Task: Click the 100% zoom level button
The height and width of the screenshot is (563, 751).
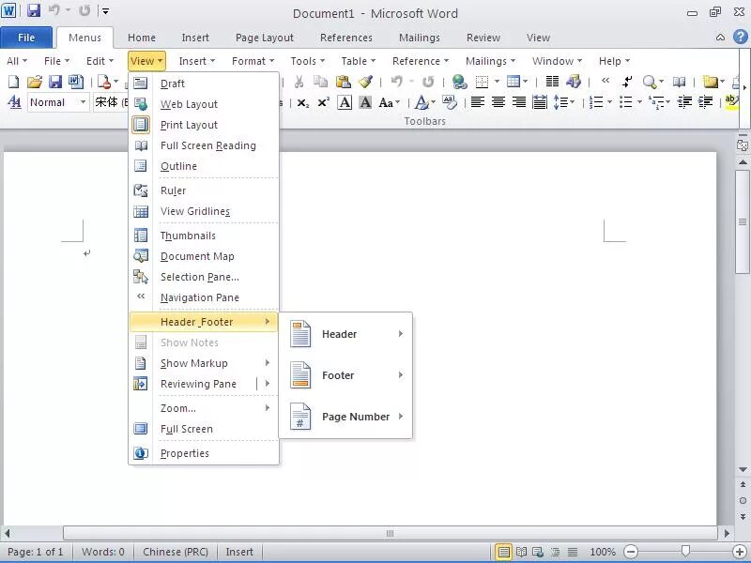Action: click(603, 552)
